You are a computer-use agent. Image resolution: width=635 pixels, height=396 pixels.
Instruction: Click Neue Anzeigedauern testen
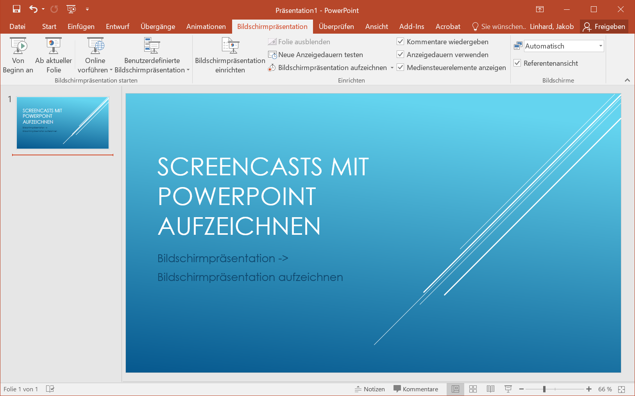pos(315,55)
